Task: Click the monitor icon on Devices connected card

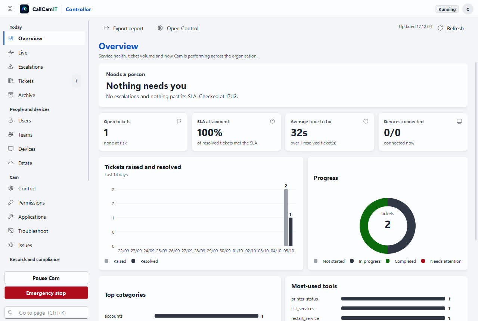Action: (459, 121)
